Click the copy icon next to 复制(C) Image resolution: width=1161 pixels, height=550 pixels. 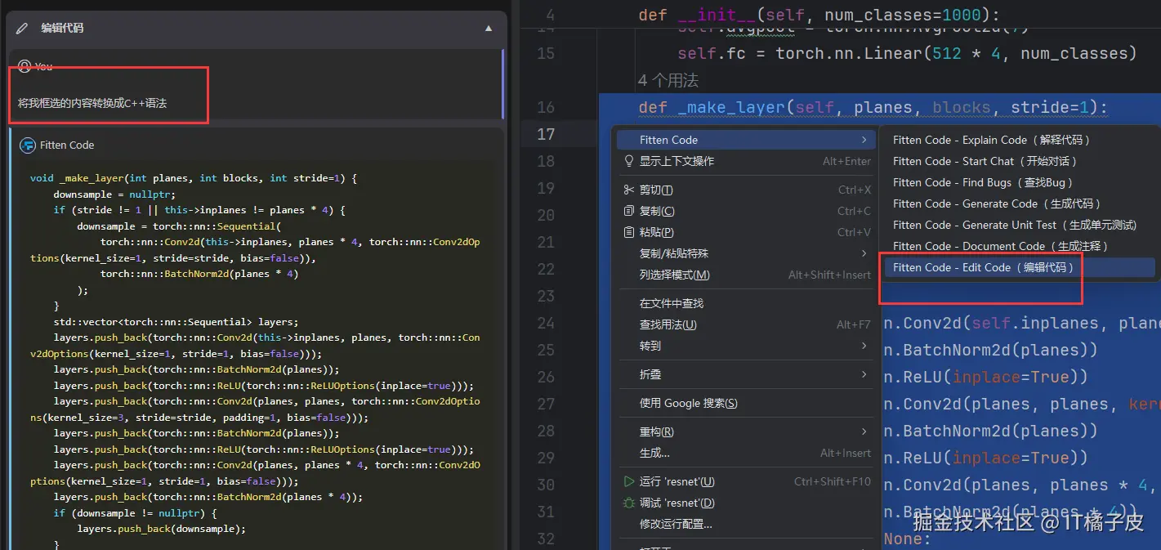coord(628,211)
